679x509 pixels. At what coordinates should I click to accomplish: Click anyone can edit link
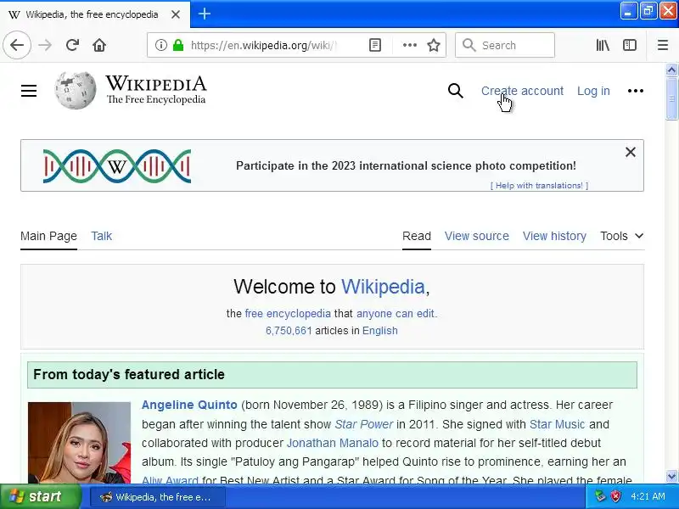coord(396,313)
